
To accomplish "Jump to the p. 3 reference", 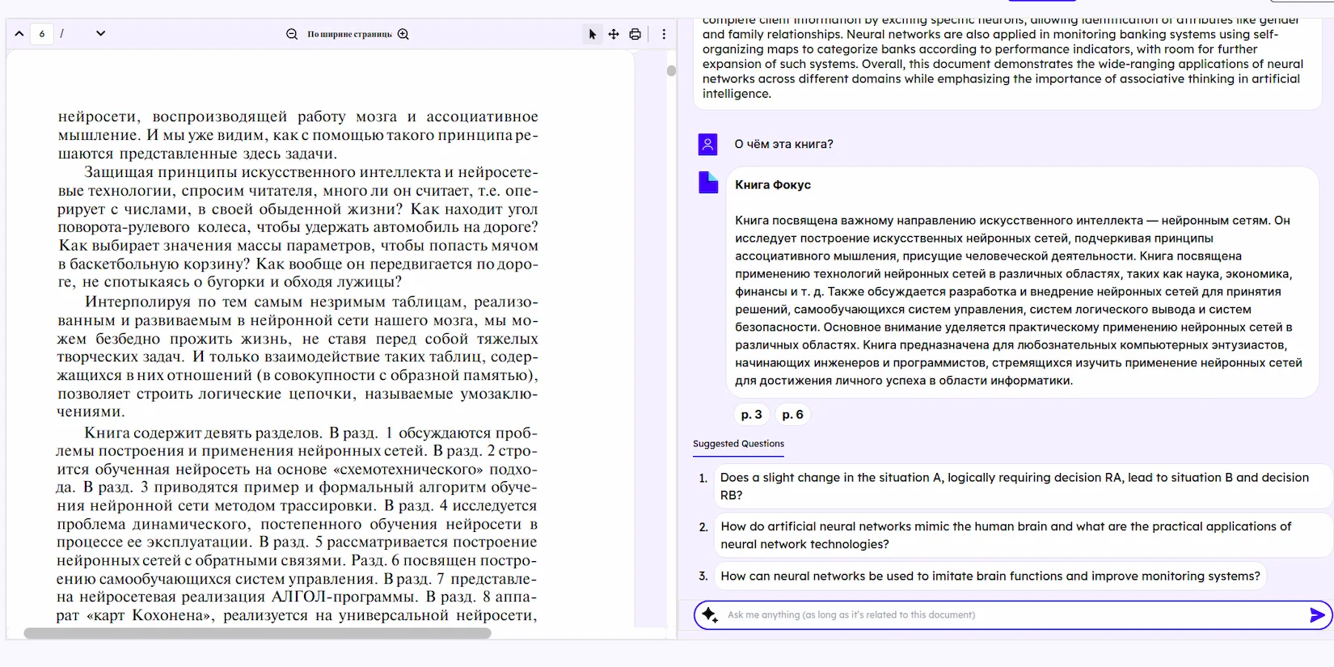I will point(751,415).
